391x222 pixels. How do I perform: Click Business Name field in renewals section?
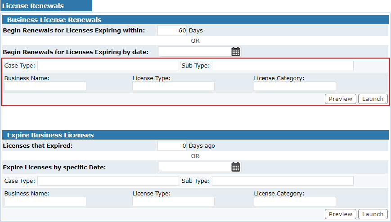tap(45, 86)
